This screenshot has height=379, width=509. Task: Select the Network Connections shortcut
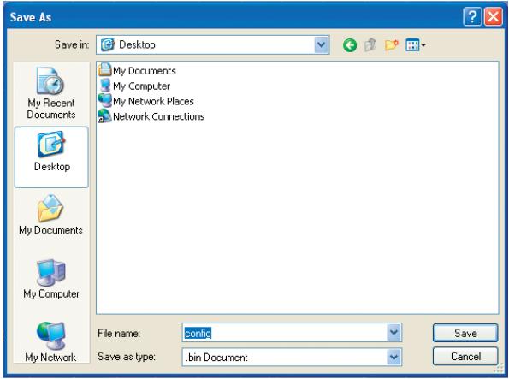pyautogui.click(x=151, y=116)
